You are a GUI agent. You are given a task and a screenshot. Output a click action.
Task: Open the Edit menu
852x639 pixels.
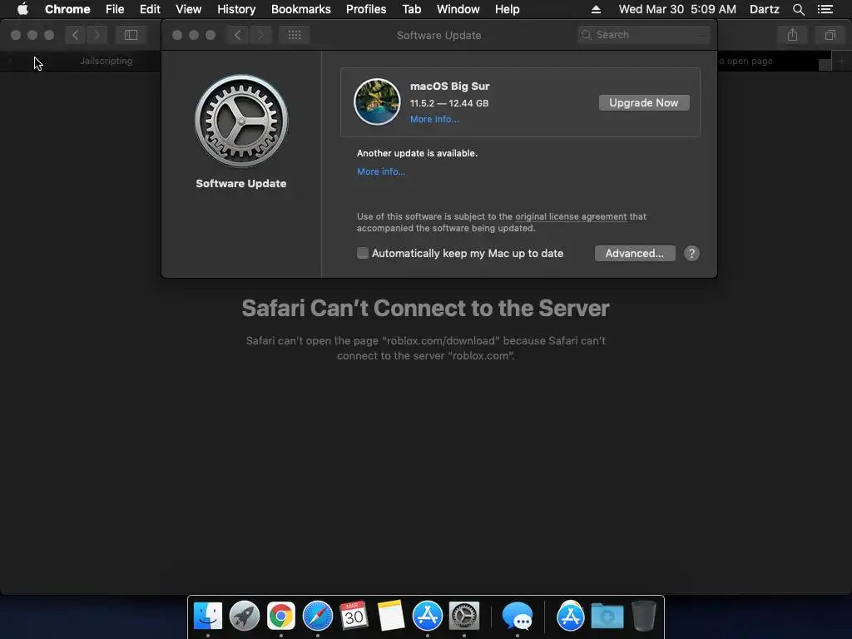click(x=150, y=9)
